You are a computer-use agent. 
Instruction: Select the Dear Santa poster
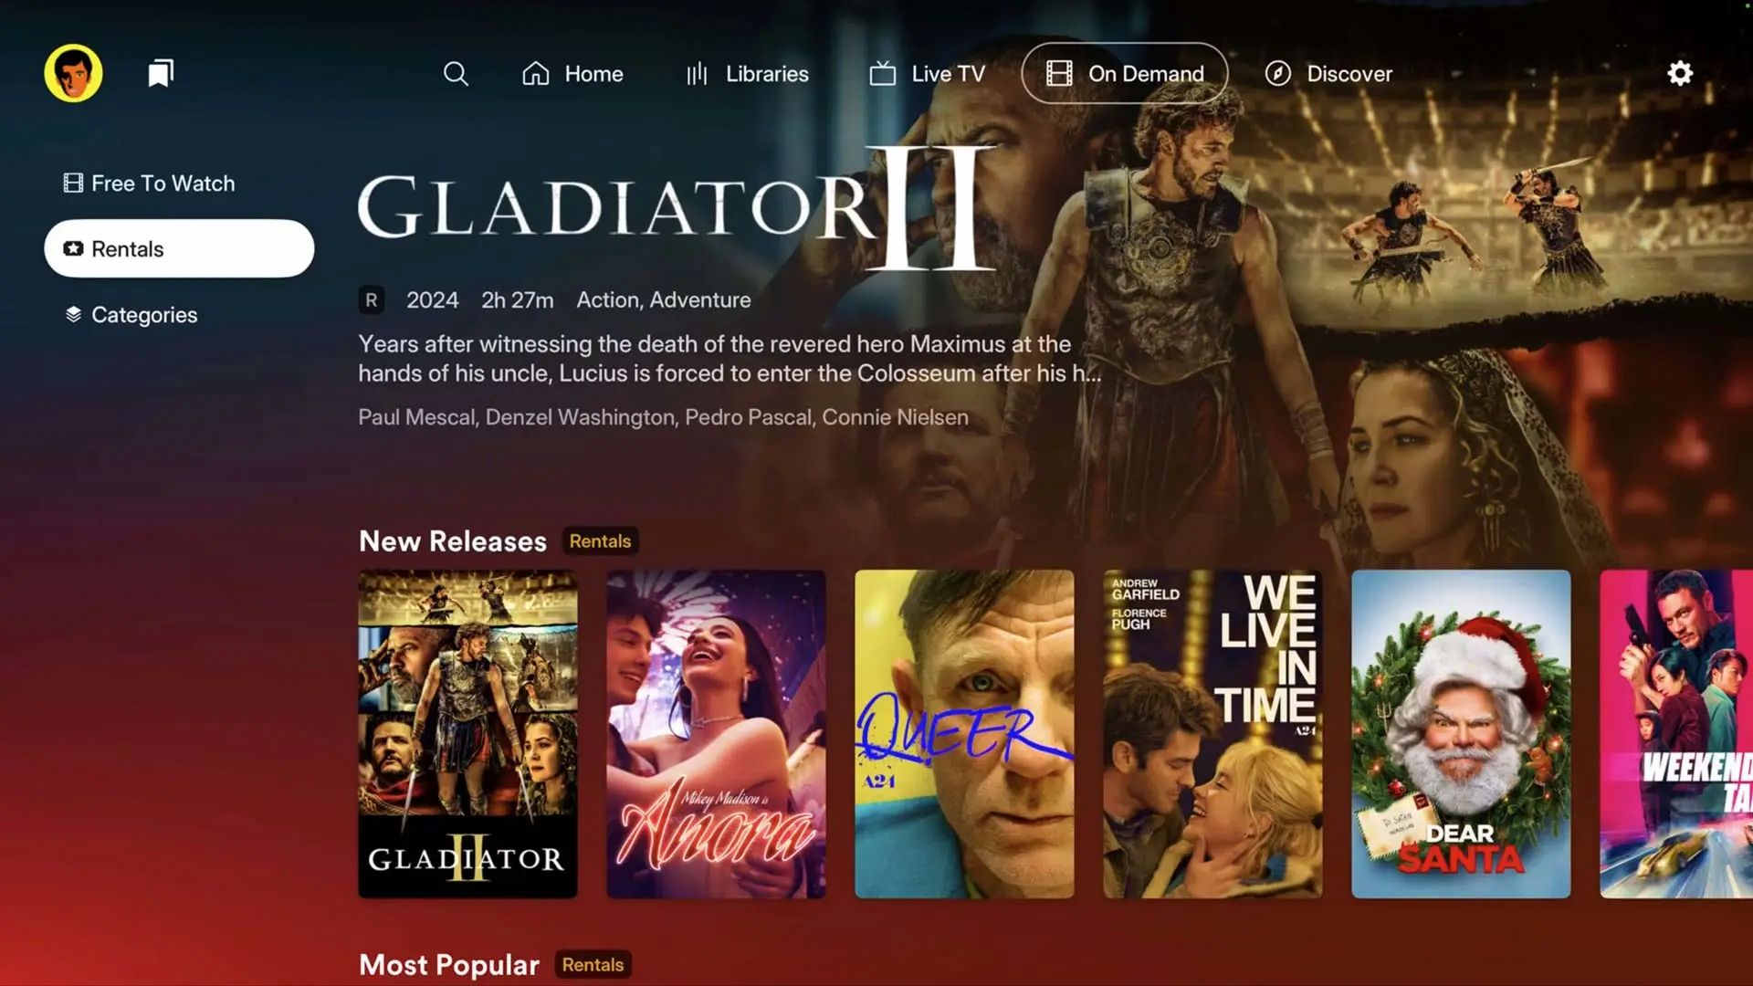pos(1461,734)
